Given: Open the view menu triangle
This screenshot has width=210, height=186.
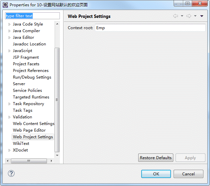Looking at the screenshot, I should tap(202, 16).
